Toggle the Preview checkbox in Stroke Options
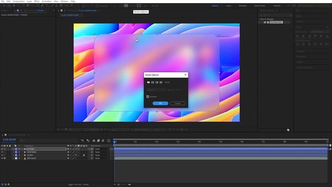The image size is (332, 187). coord(148,97)
